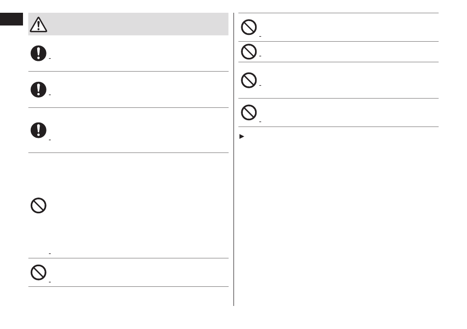Click the dash beside topmost right-column prohibition icon
467x329 pixels.
pyautogui.click(x=260, y=36)
